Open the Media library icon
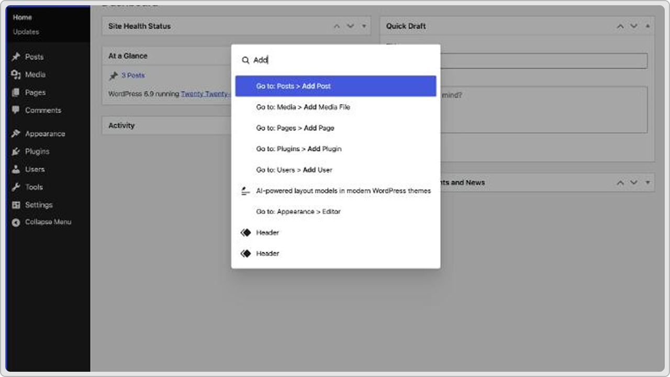Image resolution: width=670 pixels, height=377 pixels. tap(14, 74)
